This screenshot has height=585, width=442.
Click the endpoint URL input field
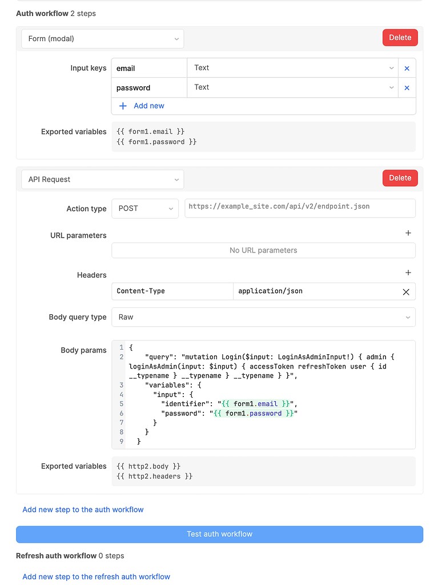[300, 208]
